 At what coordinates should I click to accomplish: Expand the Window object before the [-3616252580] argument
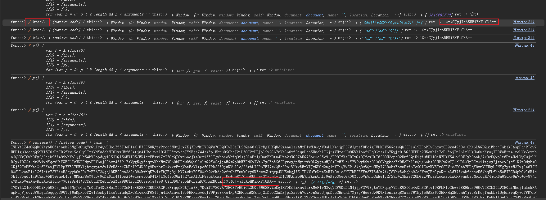pos(173,15)
